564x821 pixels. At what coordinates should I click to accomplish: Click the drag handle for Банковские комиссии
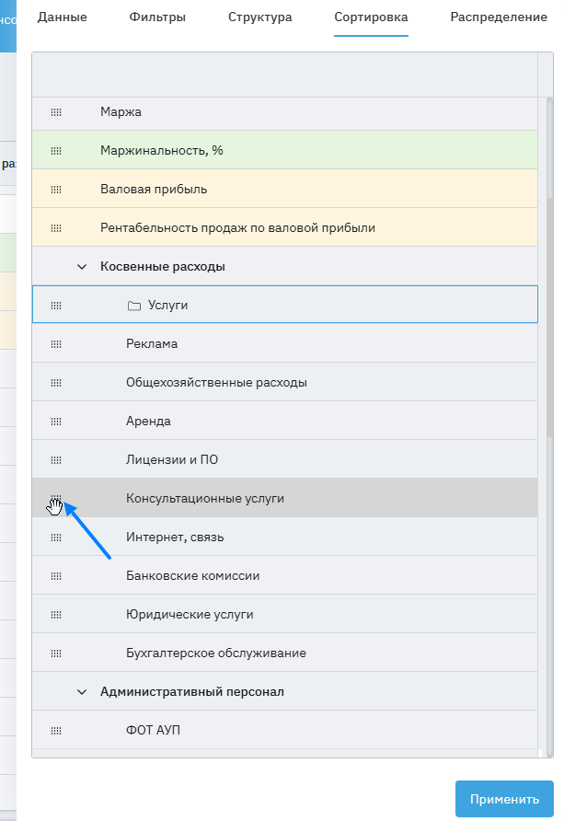tap(56, 576)
